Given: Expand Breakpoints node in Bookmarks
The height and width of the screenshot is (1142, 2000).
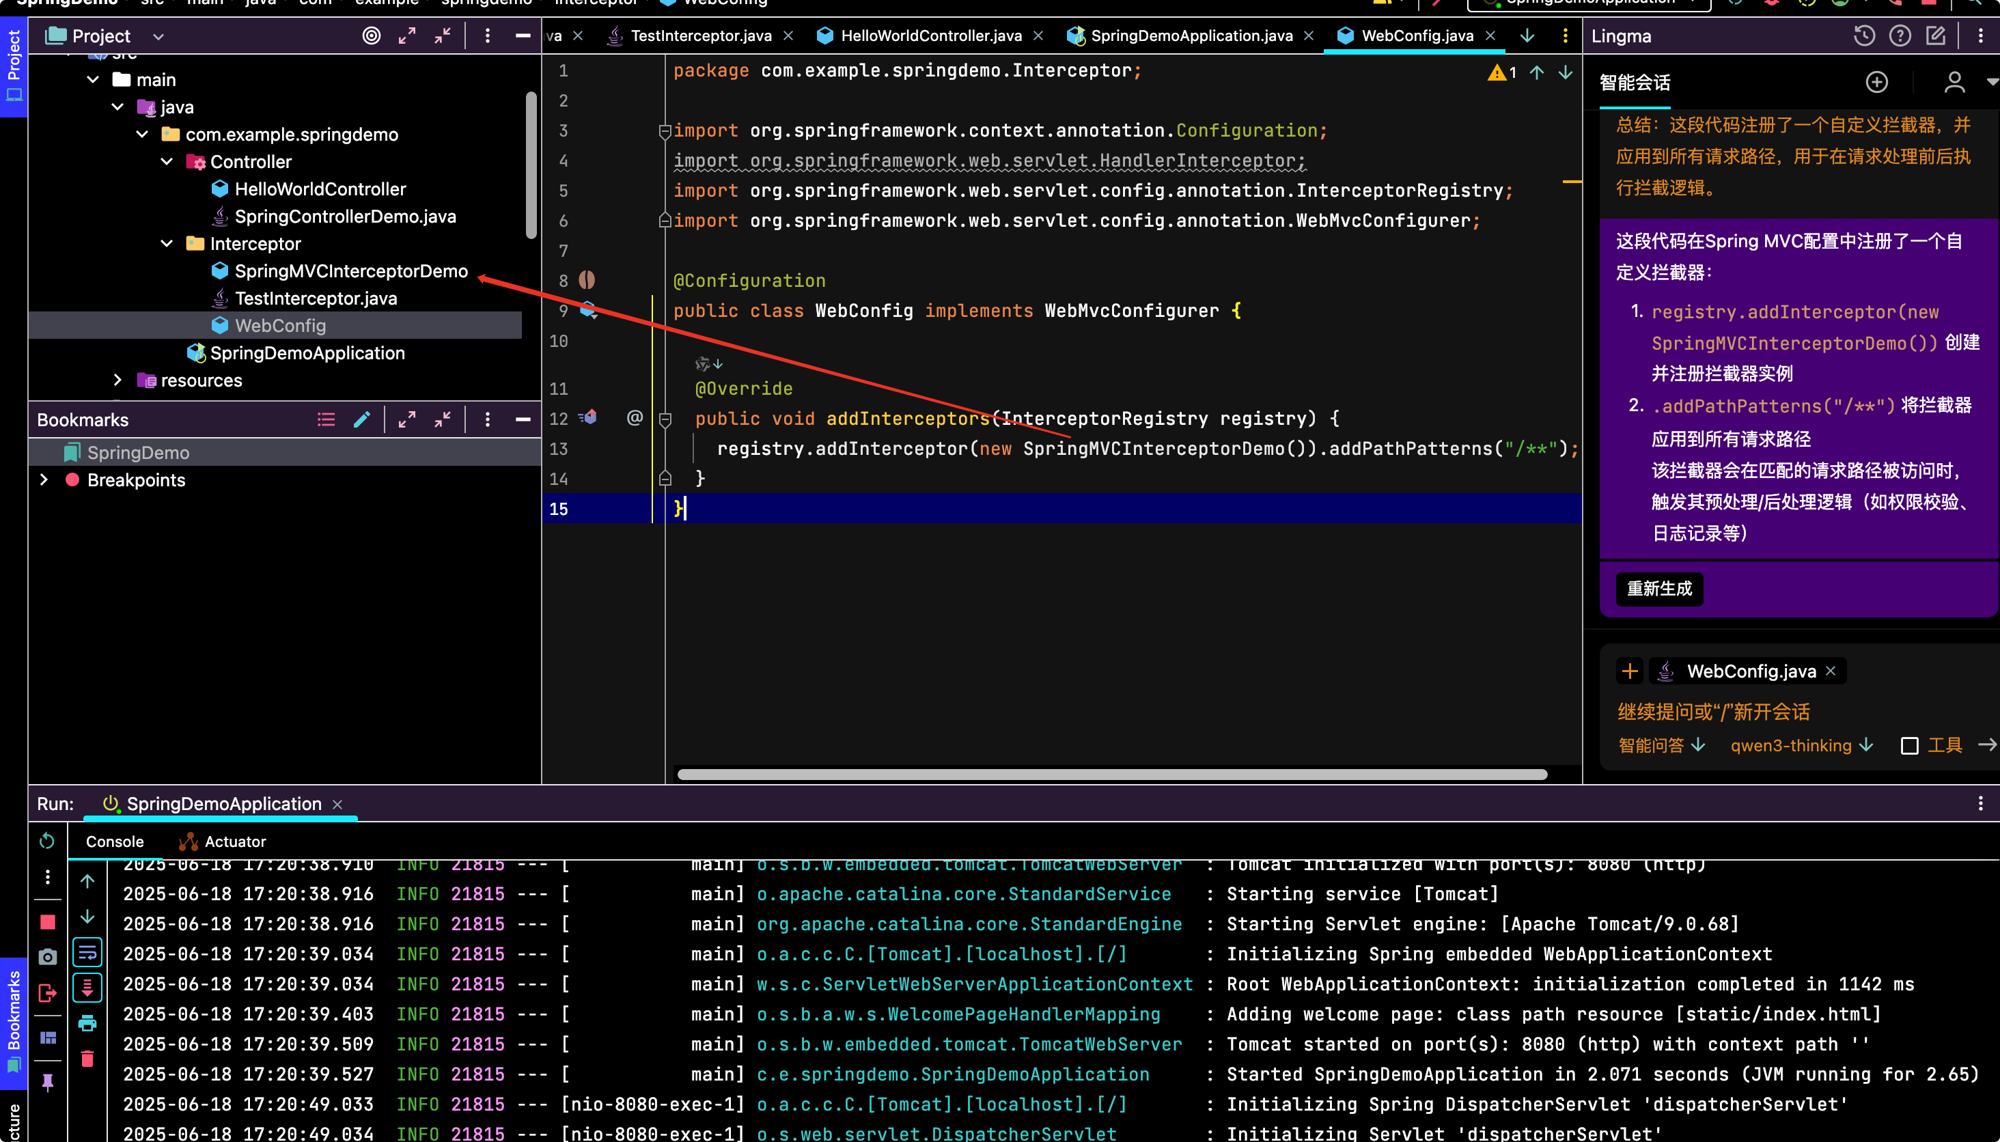Looking at the screenshot, I should pyautogui.click(x=44, y=480).
